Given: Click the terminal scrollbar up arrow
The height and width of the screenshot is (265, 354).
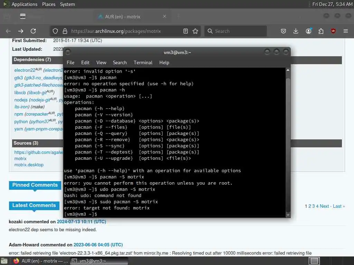Looking at the screenshot, I should (x=288, y=70).
